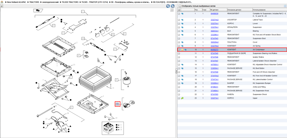Open previous diagram with left arrow button
This screenshot has width=287, height=138.
coord(168,6)
